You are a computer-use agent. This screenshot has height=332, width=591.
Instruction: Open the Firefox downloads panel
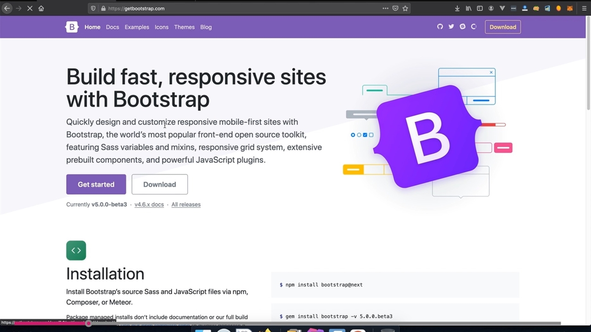click(x=457, y=8)
